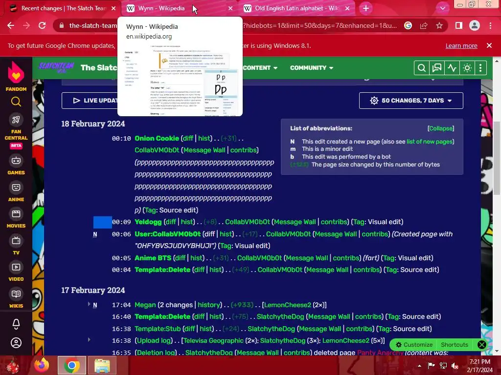Collapse the list of abbreviations
501x375 pixels.
point(441,128)
